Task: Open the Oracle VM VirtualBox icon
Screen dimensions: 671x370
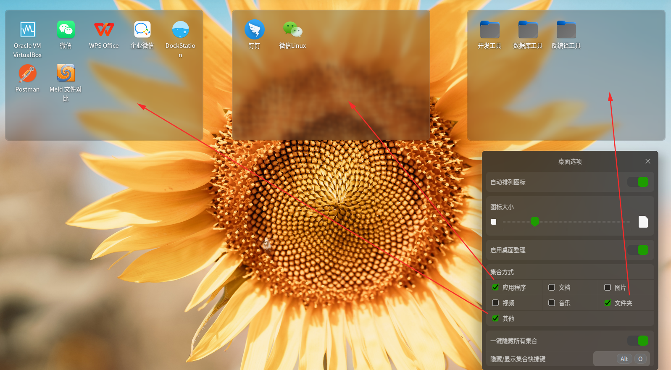Action: pyautogui.click(x=28, y=29)
